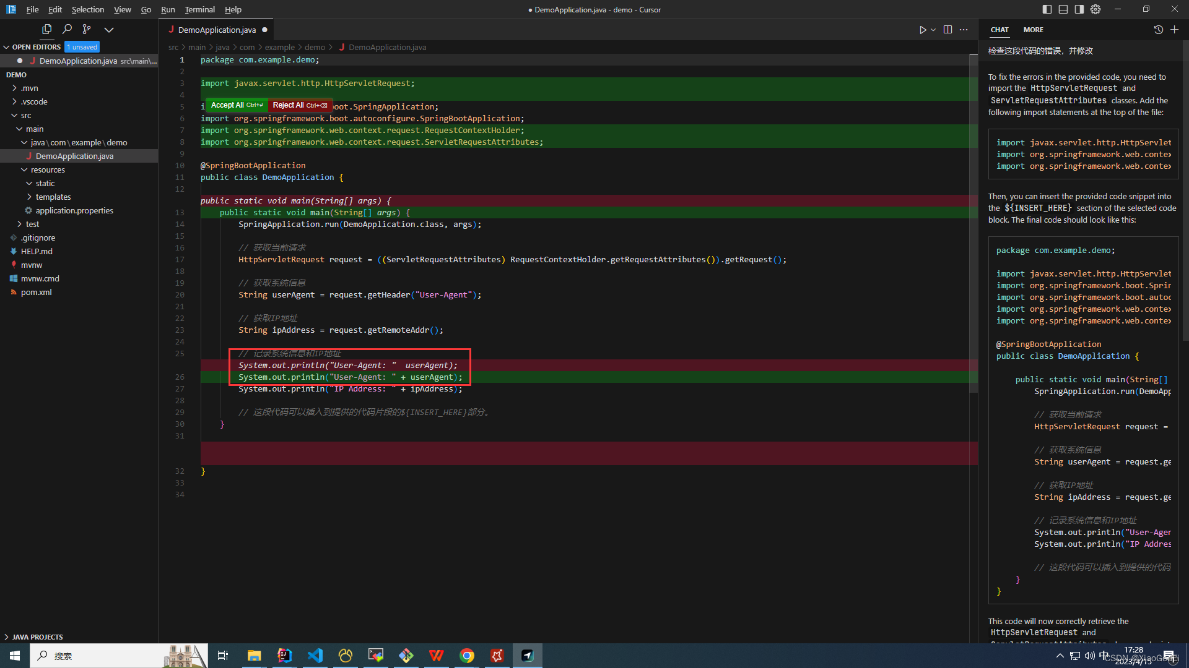Toggle the bottom panel layout icon
This screenshot has height=668, width=1189.
[1063, 9]
